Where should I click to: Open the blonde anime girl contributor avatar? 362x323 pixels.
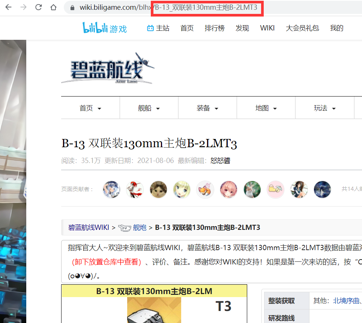[182, 190]
